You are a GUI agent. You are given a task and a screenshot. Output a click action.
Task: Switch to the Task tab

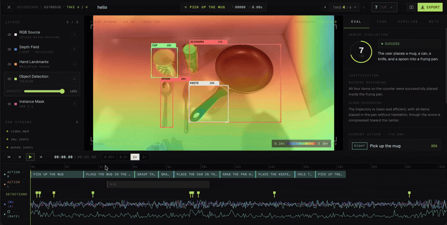381,22
